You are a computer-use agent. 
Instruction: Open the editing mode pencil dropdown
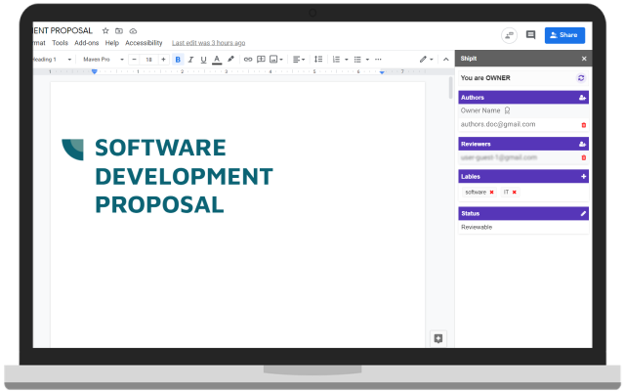tap(426, 60)
